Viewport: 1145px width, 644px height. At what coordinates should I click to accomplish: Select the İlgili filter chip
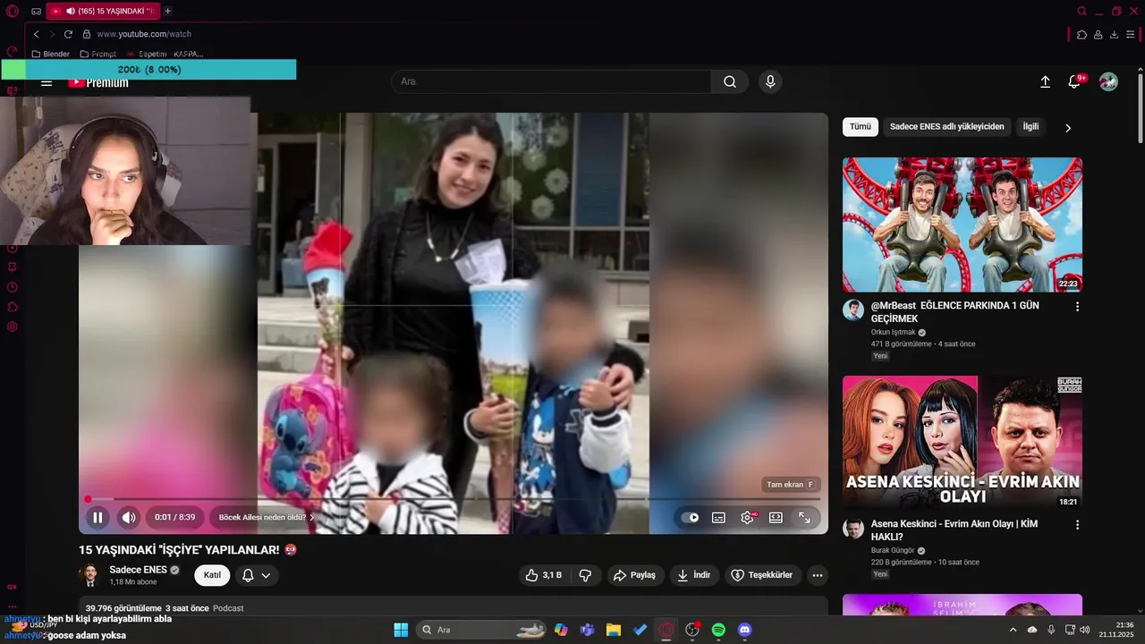(1031, 127)
